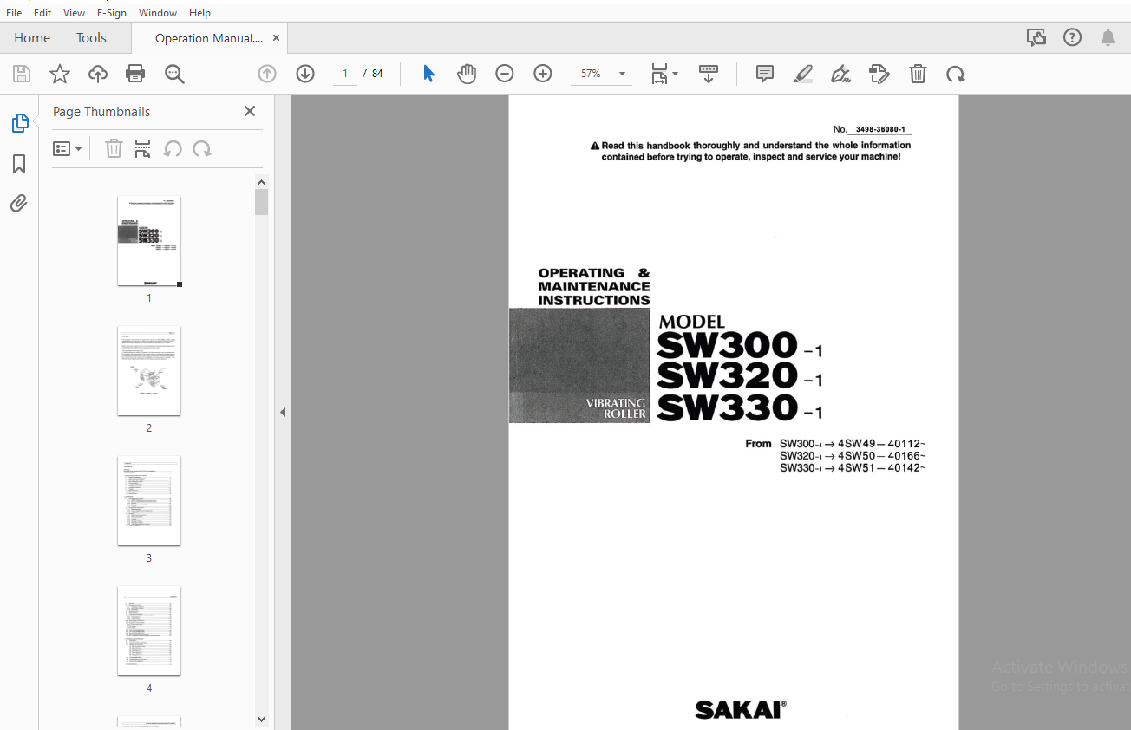Screen dimensions: 1131x730
Task: Activate the Hand pan tool
Action: pyautogui.click(x=467, y=74)
